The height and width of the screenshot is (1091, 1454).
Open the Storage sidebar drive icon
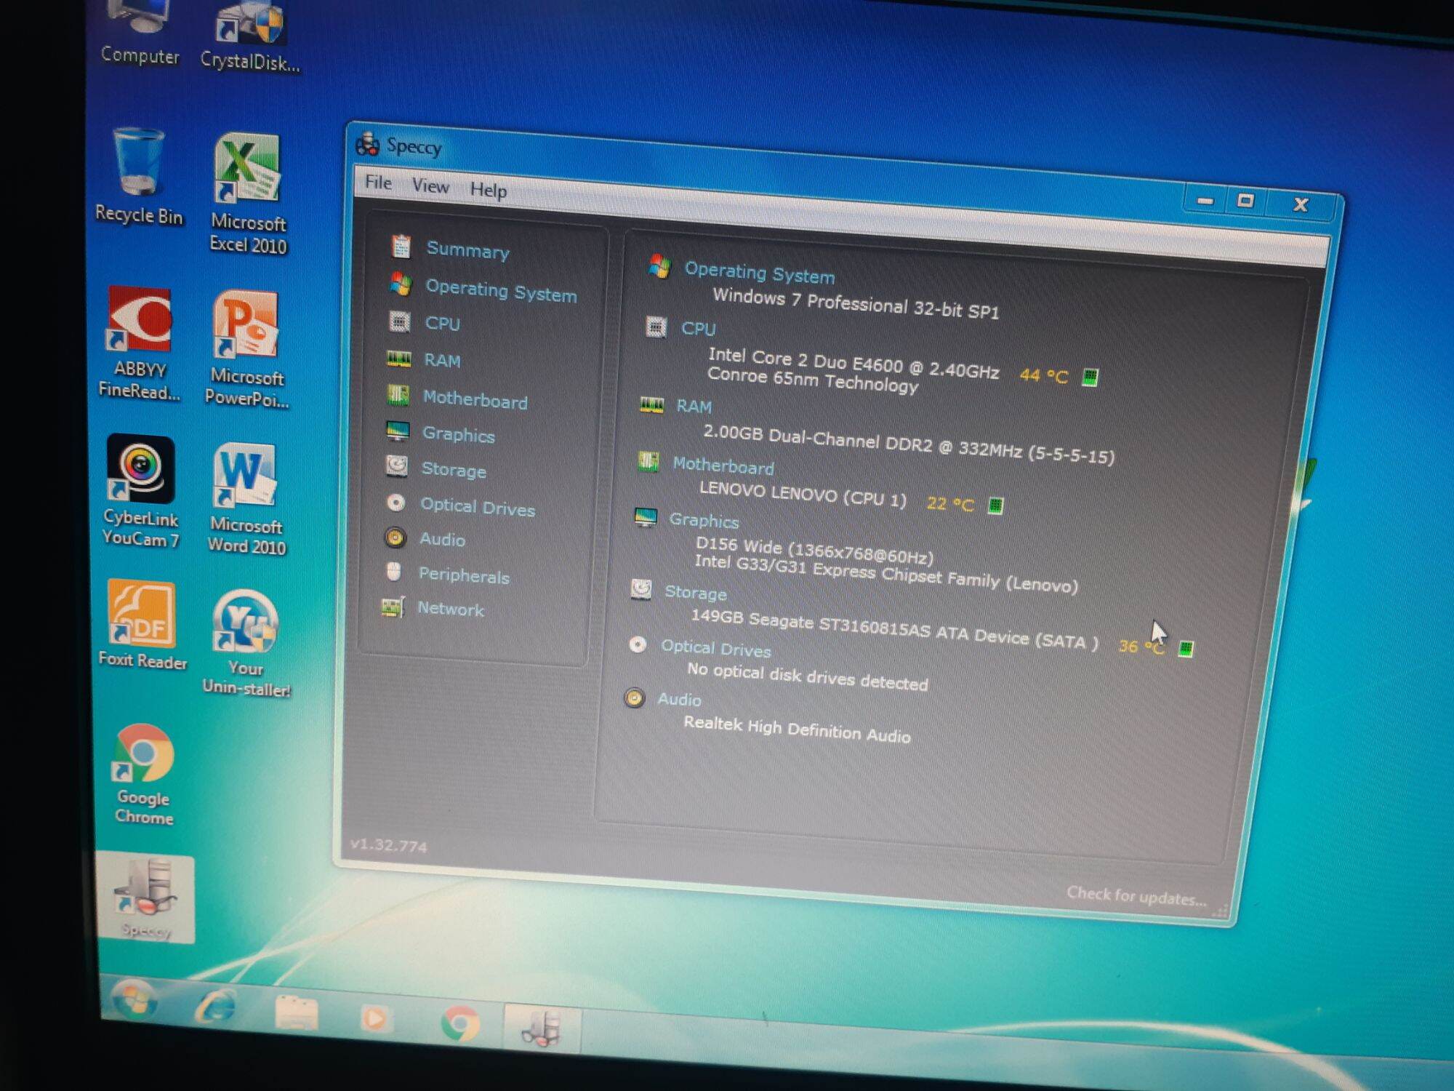[x=396, y=466]
